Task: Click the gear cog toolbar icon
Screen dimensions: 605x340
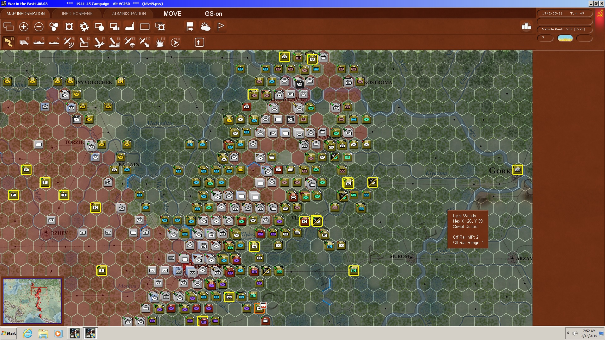Action: coord(84,27)
